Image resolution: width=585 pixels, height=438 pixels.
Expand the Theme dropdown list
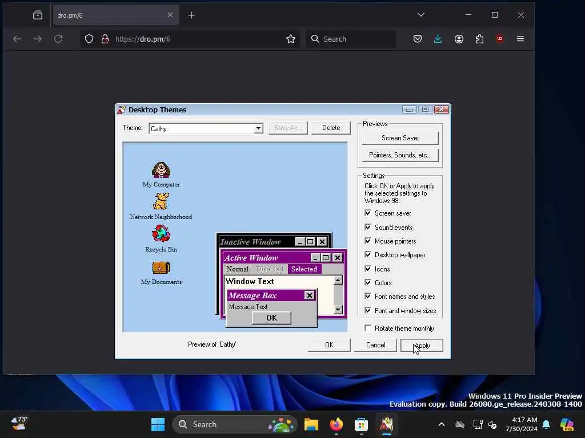point(258,128)
